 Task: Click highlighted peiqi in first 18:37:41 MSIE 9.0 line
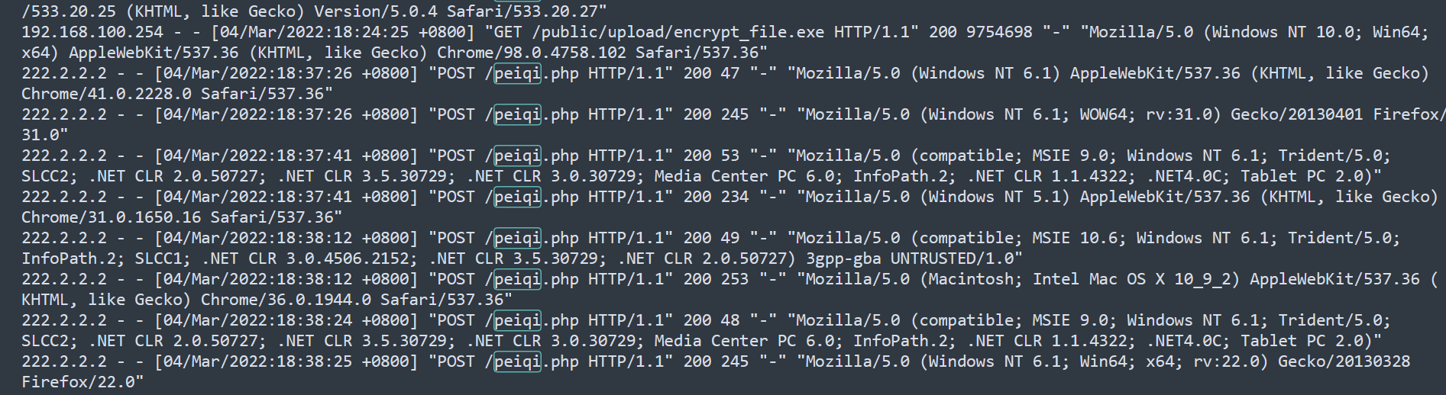coord(517,156)
